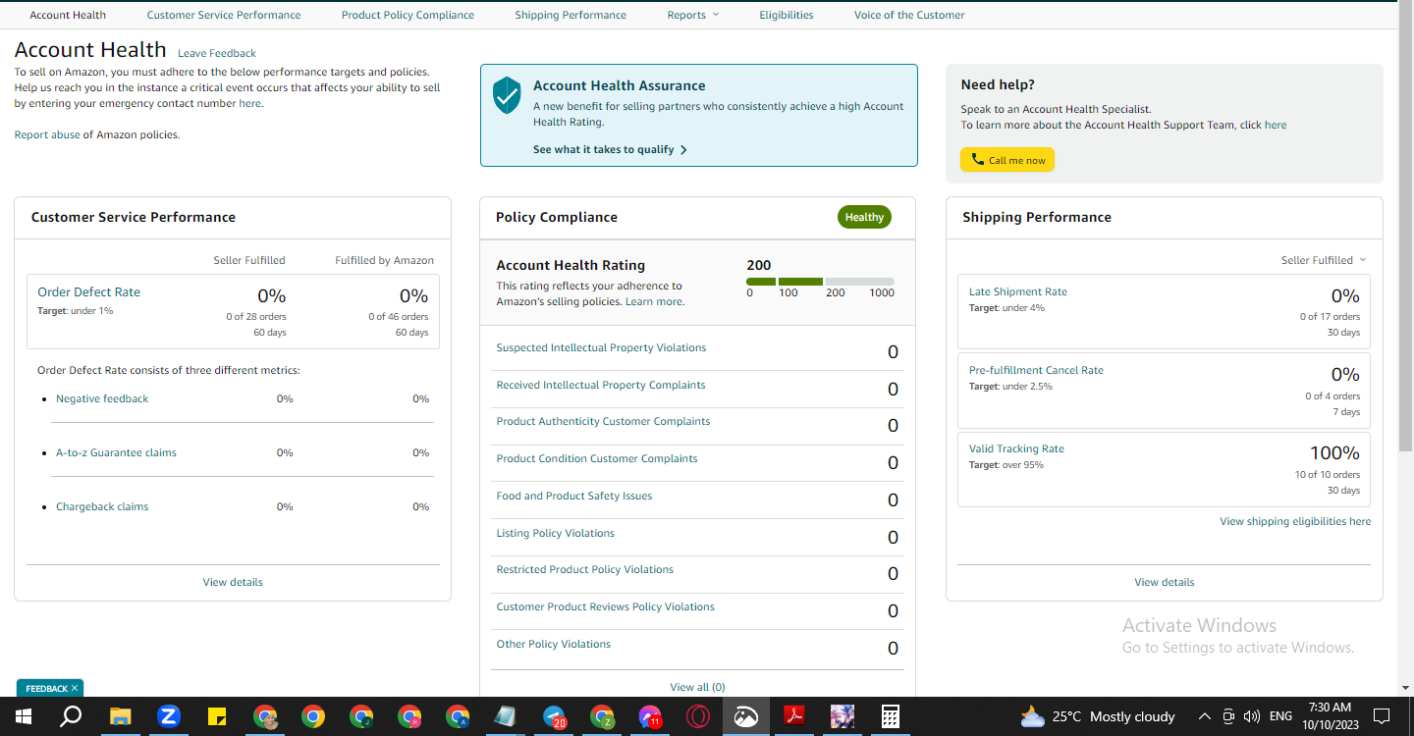This screenshot has height=736, width=1414.
Task: Click View shipping eligibilities here
Action: tap(1295, 521)
